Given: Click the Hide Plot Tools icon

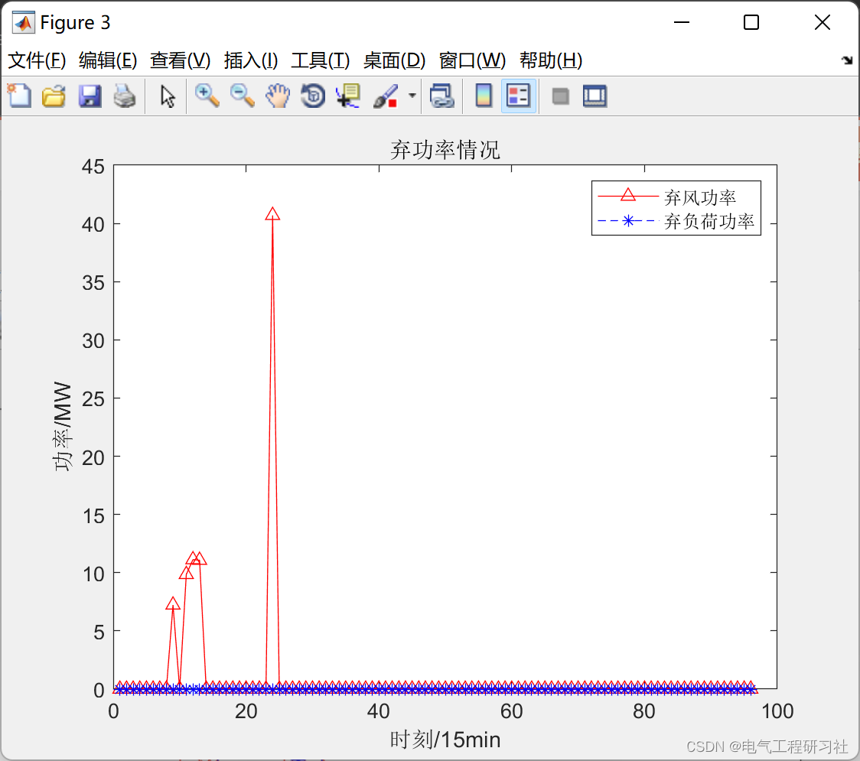Looking at the screenshot, I should pyautogui.click(x=560, y=96).
